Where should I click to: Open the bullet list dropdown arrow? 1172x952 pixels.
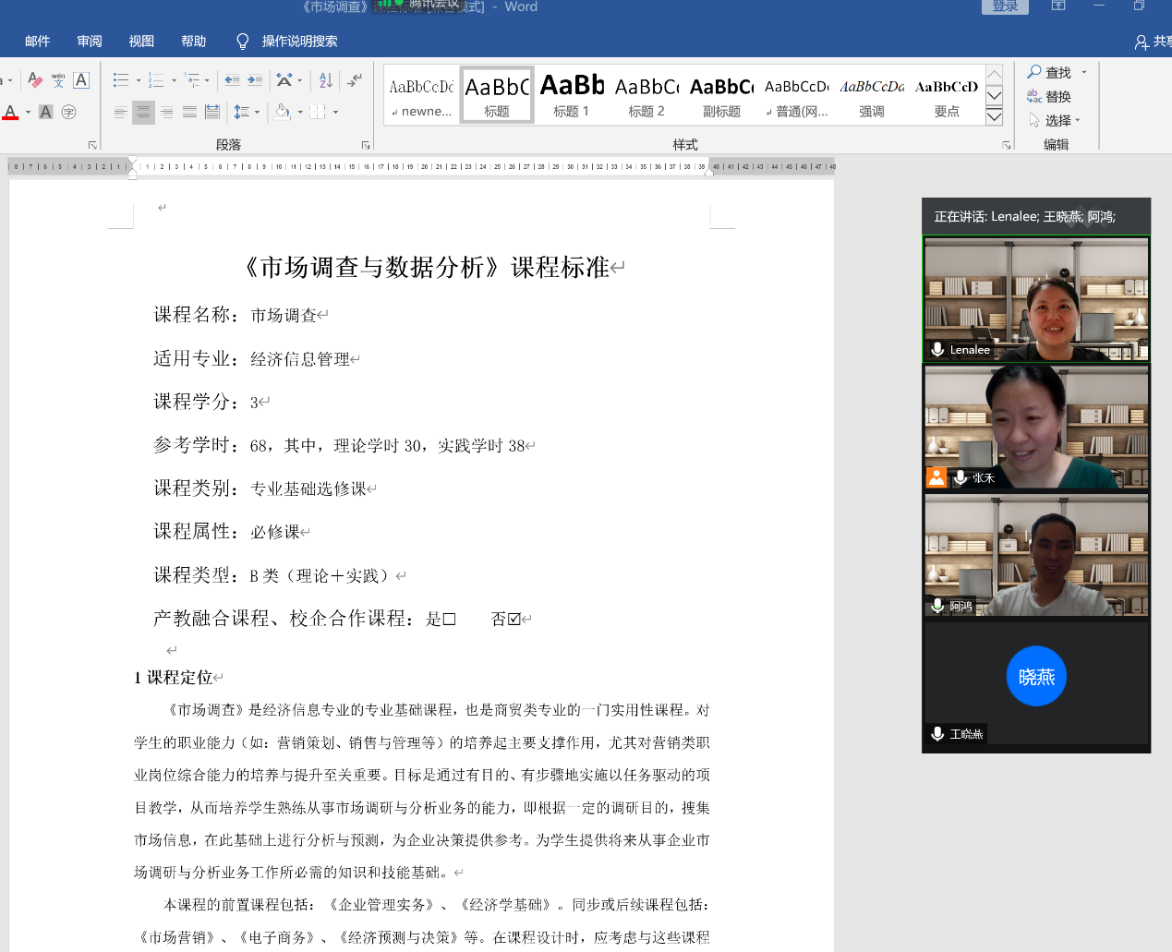(x=139, y=80)
